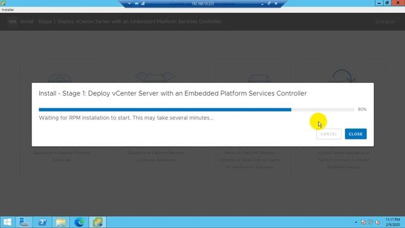Open the remote desktop connection bar dropdown arrow

[x=129, y=4]
